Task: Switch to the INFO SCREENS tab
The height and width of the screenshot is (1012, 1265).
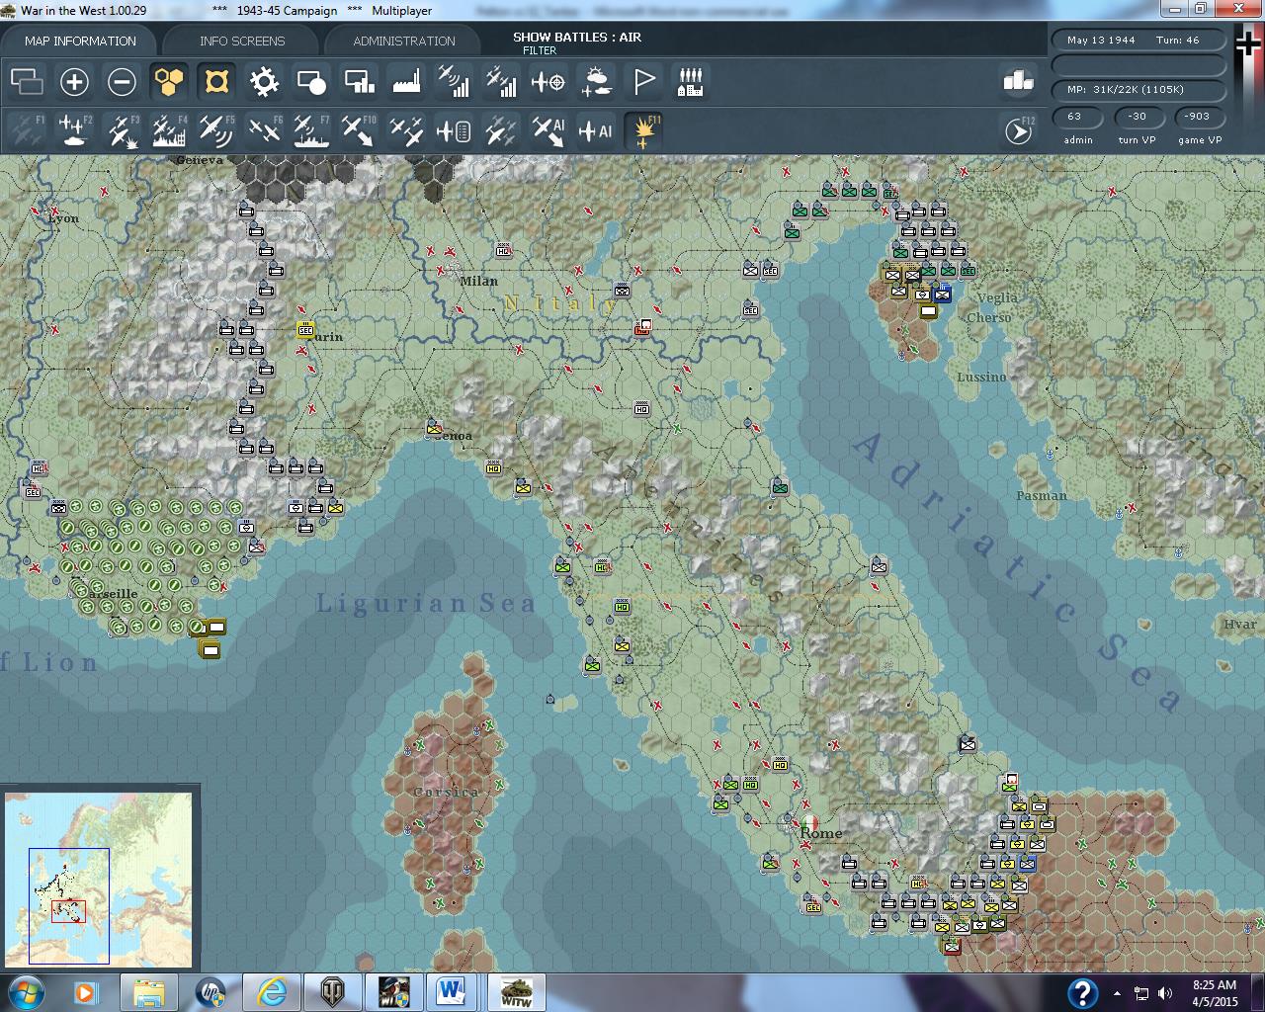Action: point(242,41)
